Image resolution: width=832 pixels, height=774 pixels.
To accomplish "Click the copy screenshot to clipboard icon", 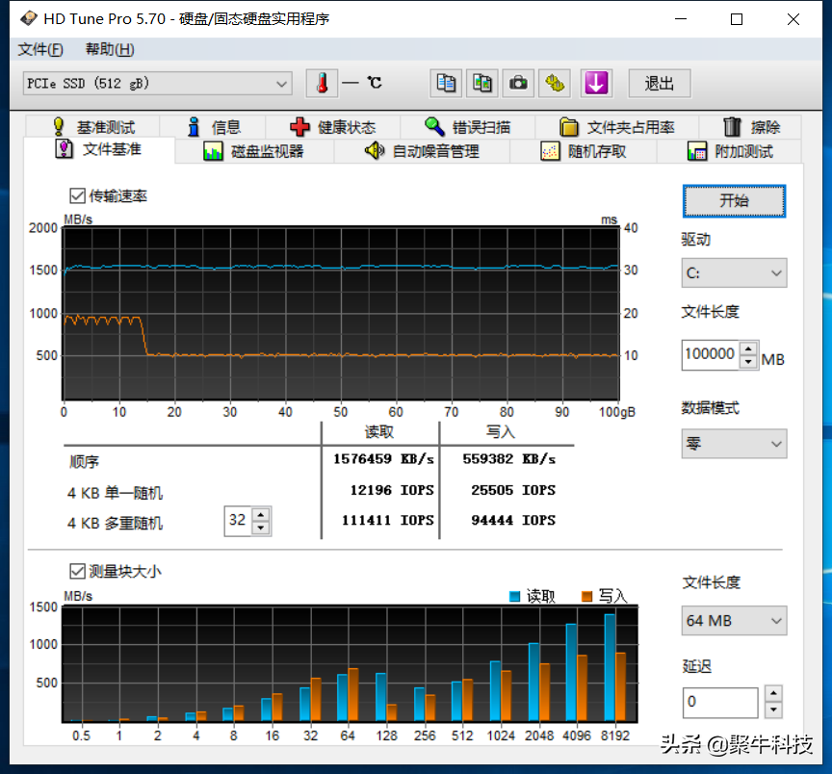I will (x=482, y=84).
